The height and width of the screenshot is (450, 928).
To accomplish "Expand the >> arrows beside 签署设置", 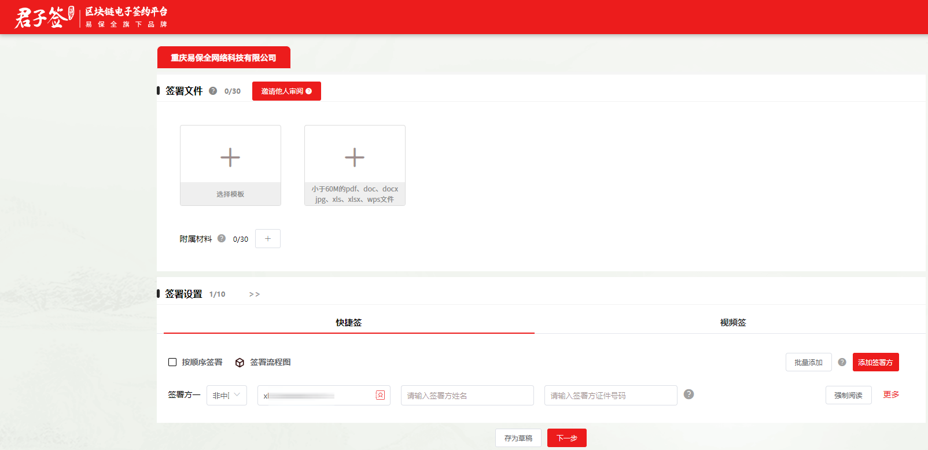I will click(x=255, y=294).
